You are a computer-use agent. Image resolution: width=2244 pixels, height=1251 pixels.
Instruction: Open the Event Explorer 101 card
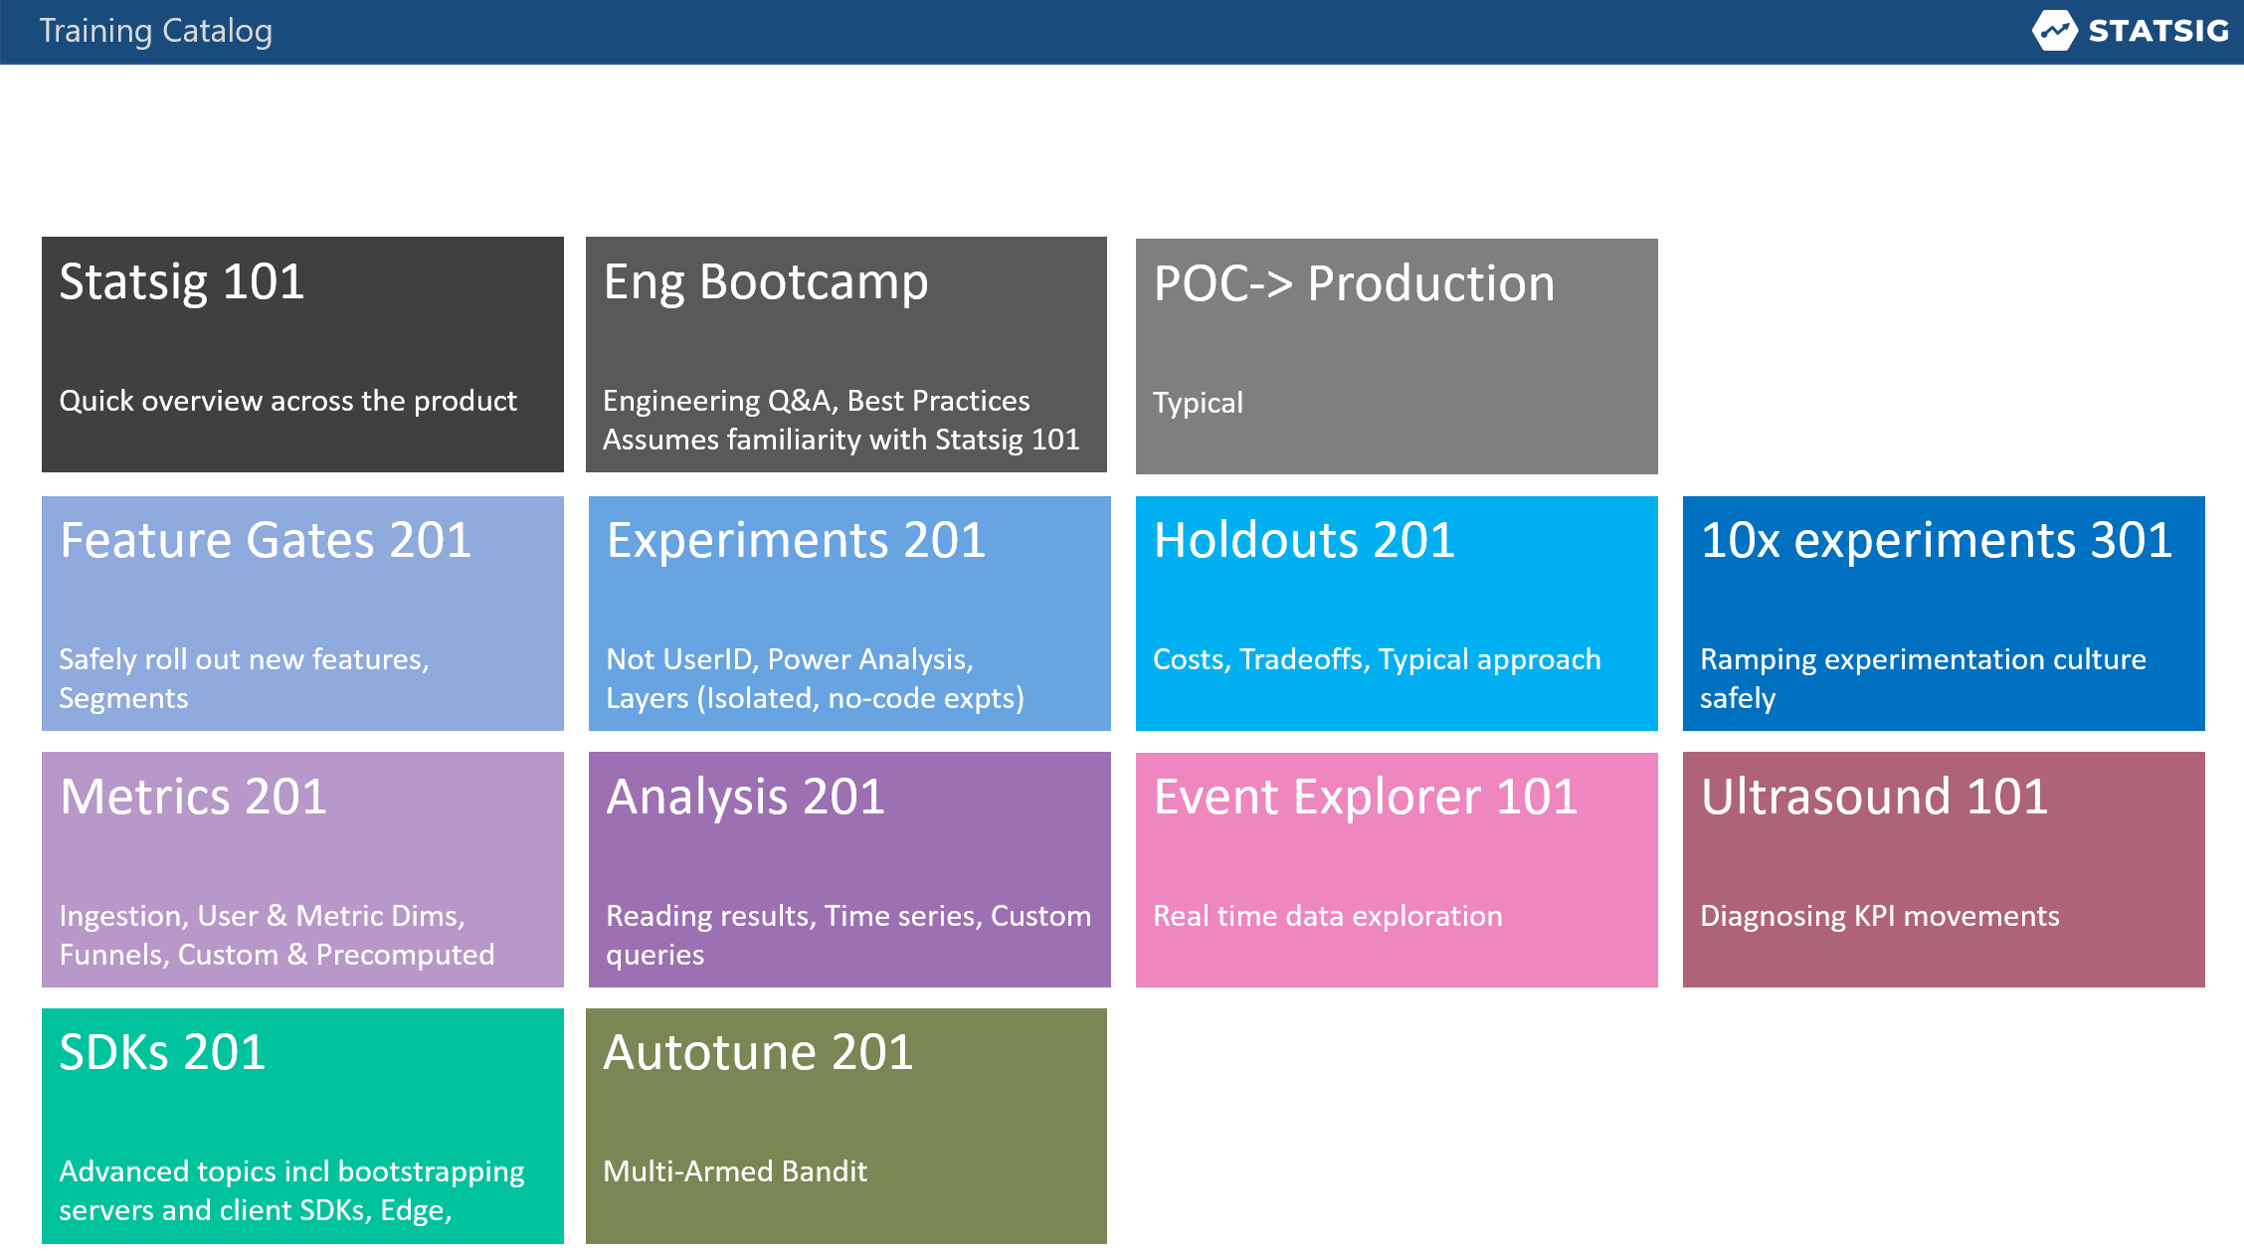[1397, 870]
